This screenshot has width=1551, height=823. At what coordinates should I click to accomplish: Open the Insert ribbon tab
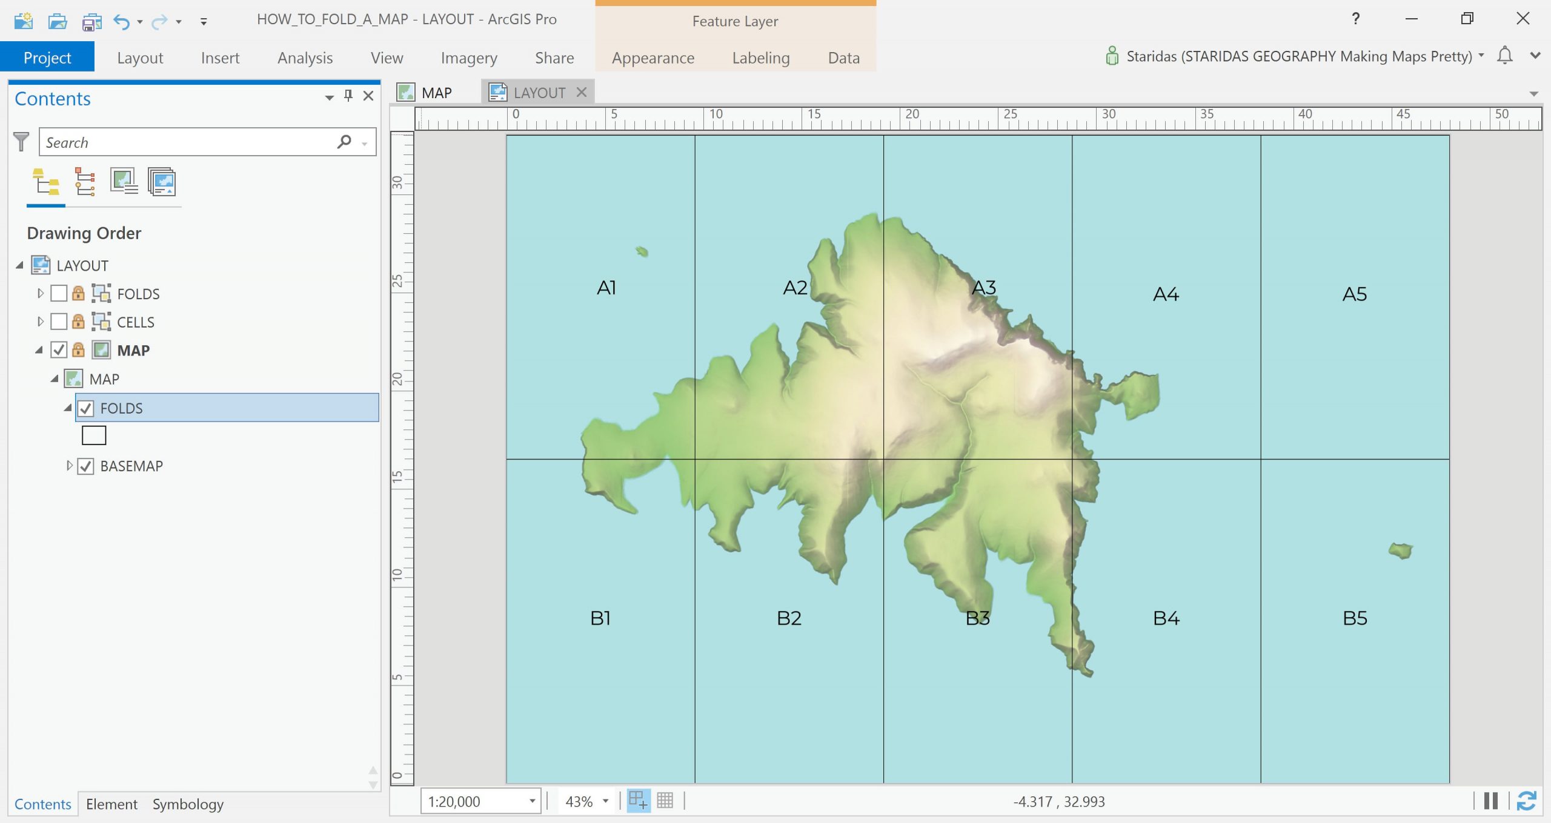(220, 58)
